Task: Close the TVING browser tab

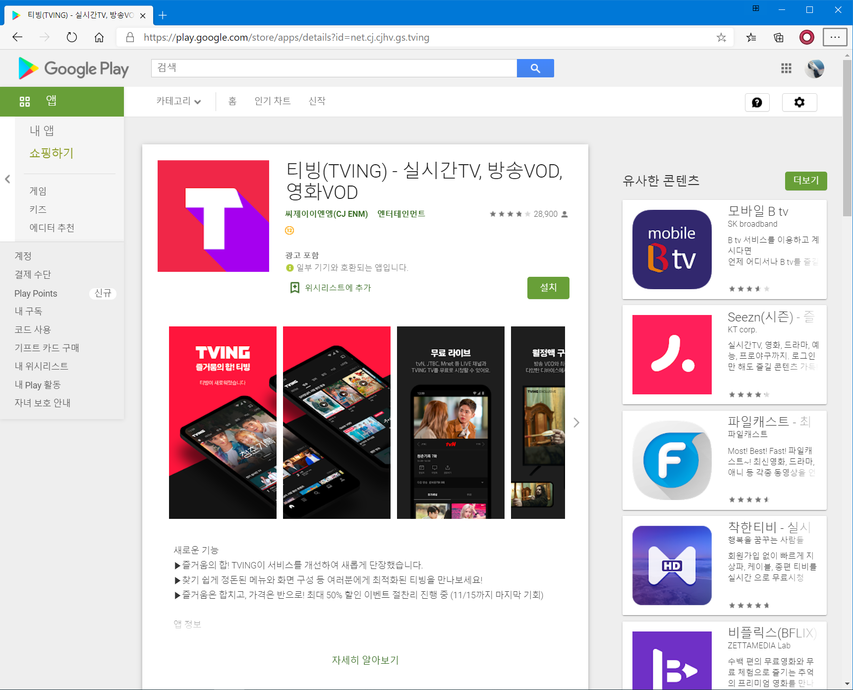Action: click(143, 15)
